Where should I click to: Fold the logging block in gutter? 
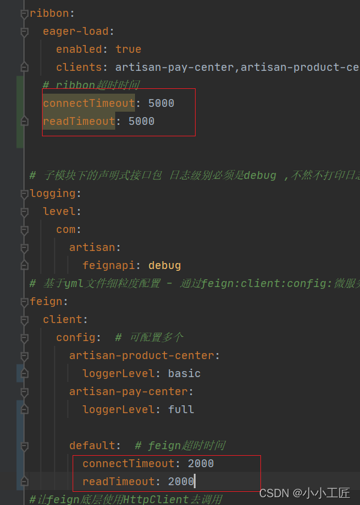[x=24, y=193]
